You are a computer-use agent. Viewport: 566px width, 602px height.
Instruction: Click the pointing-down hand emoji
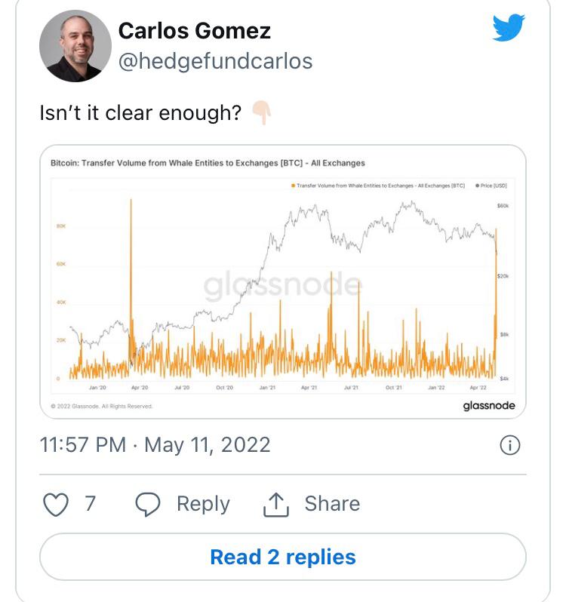(261, 113)
